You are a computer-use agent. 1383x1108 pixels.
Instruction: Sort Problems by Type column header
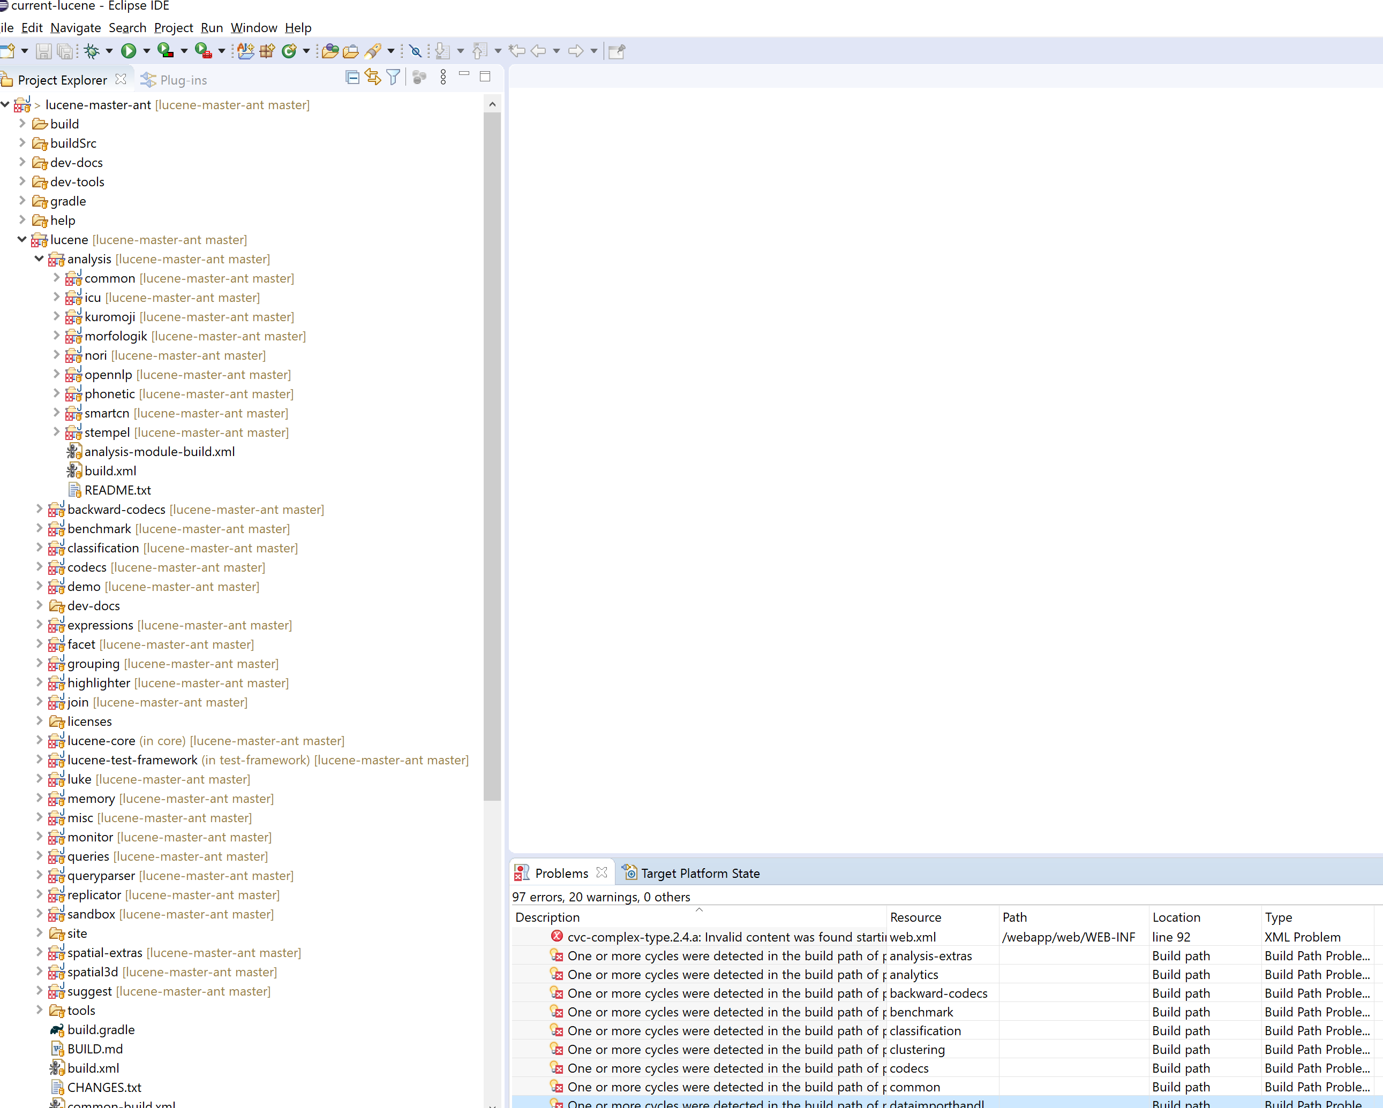pos(1318,917)
